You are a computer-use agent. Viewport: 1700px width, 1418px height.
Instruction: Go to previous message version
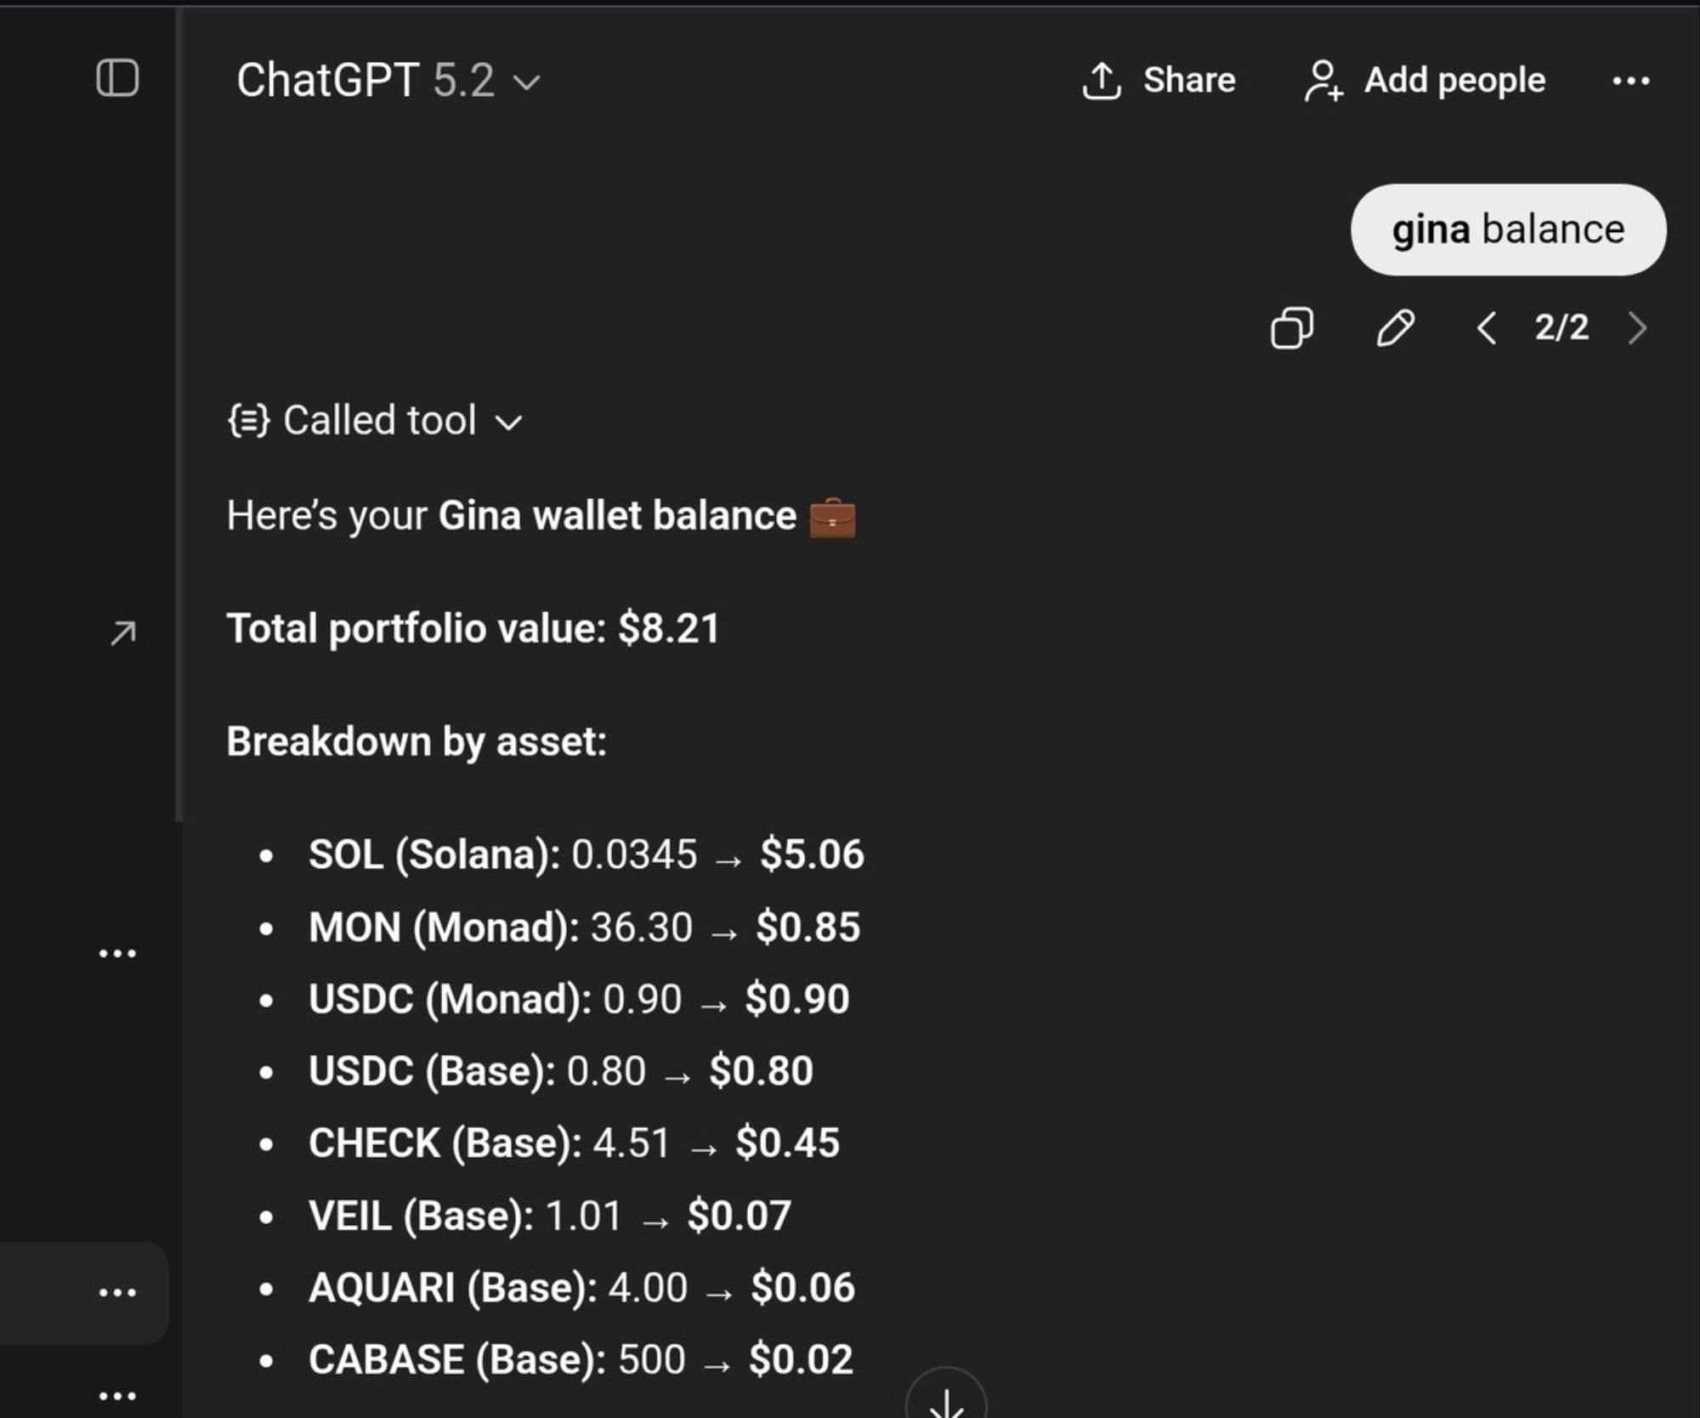1486,327
